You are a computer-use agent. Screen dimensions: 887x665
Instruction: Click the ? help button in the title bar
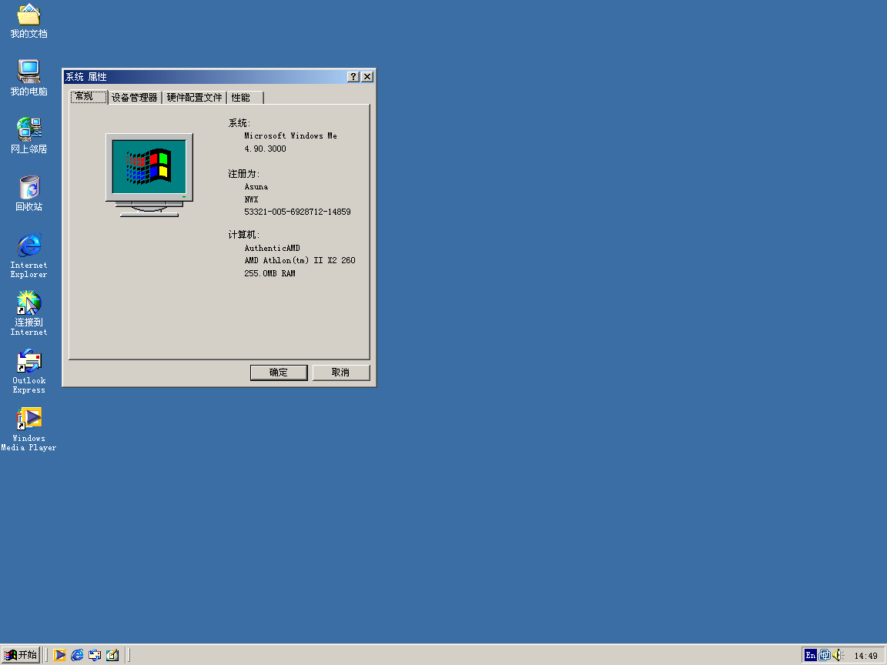[353, 77]
